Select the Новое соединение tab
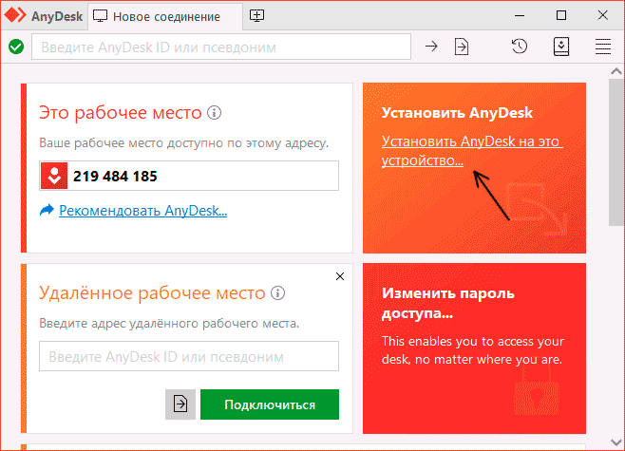The image size is (625, 451). pyautogui.click(x=165, y=16)
